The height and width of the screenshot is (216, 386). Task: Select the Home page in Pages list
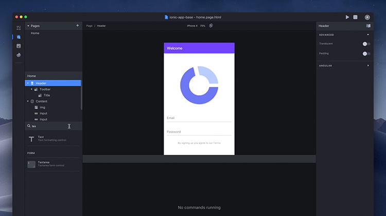(x=35, y=33)
